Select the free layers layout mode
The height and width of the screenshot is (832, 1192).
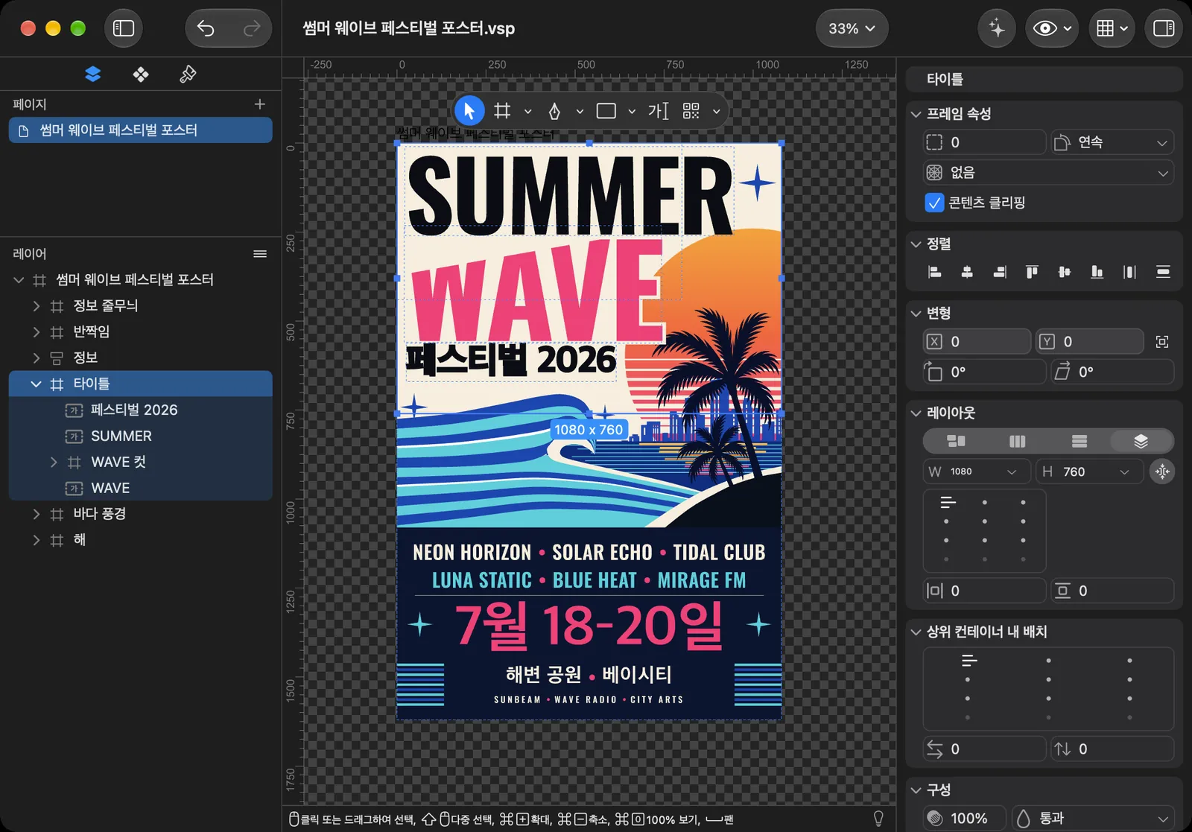pyautogui.click(x=1141, y=441)
